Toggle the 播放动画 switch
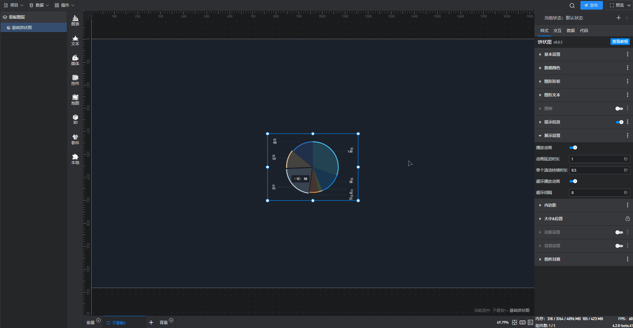The height and width of the screenshot is (328, 633). pos(573,148)
